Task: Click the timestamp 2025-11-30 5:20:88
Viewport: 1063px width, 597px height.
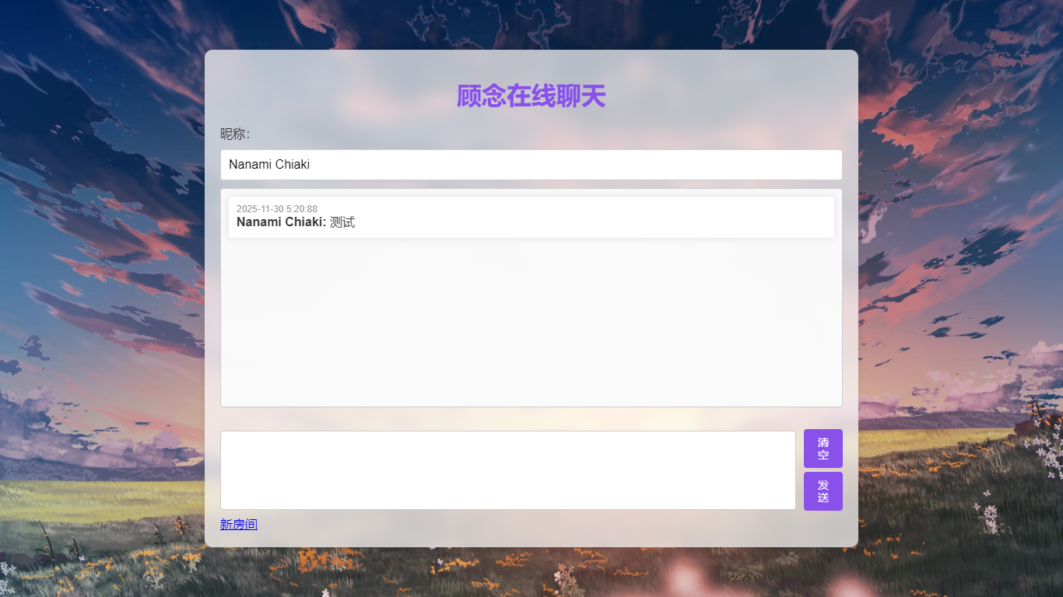Action: tap(276, 208)
